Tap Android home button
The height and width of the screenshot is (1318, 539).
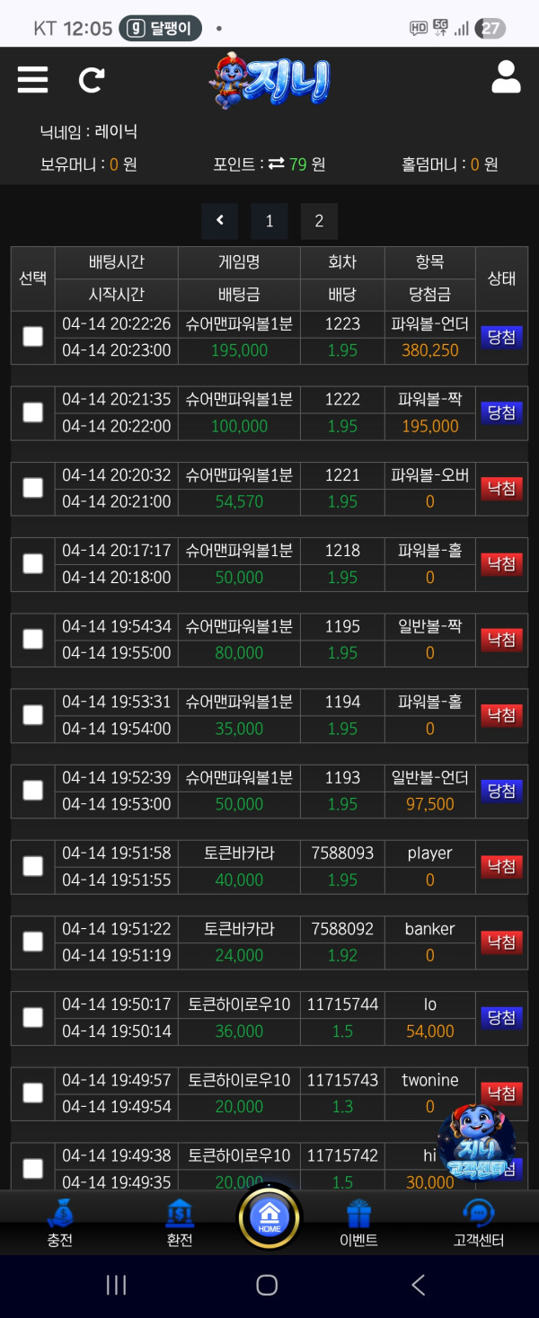(267, 1285)
